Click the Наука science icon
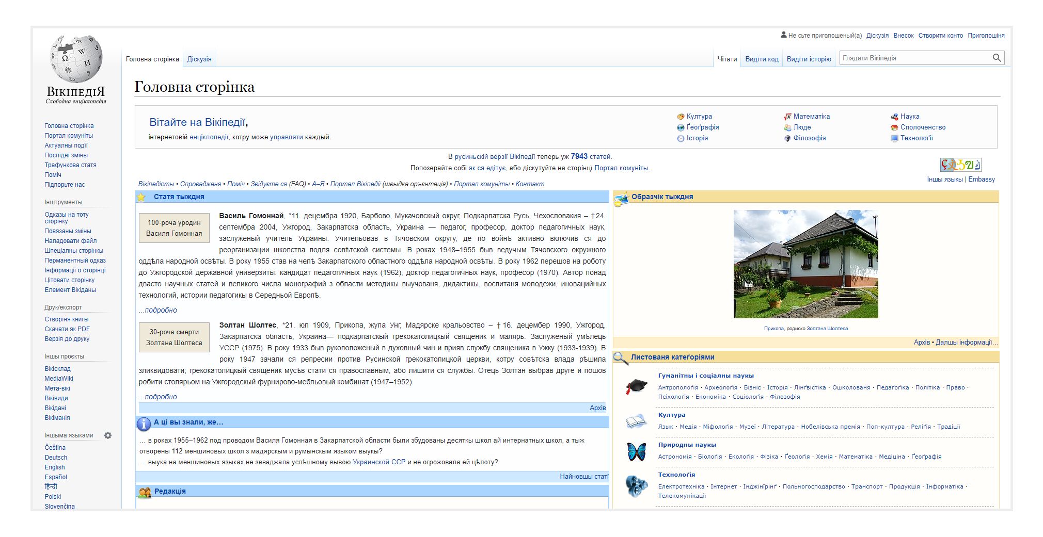The width and height of the screenshot is (1043, 537). click(x=894, y=117)
